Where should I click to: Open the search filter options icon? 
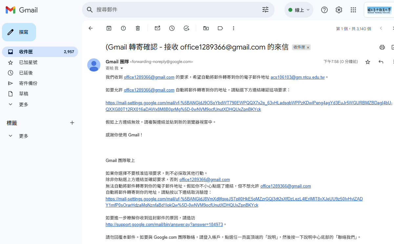[265, 10]
